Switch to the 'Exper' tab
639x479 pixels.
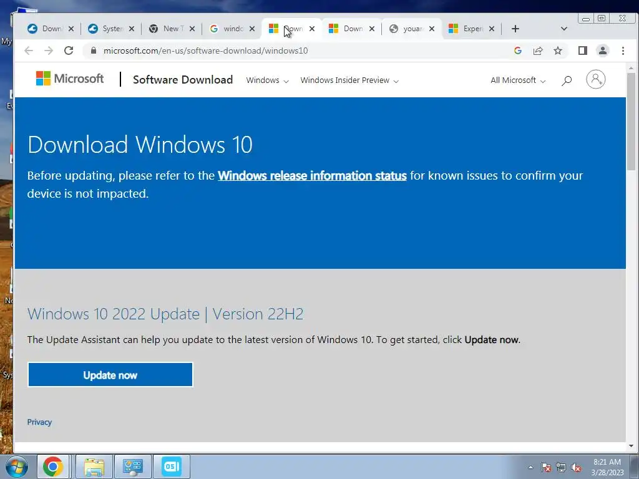(471, 29)
